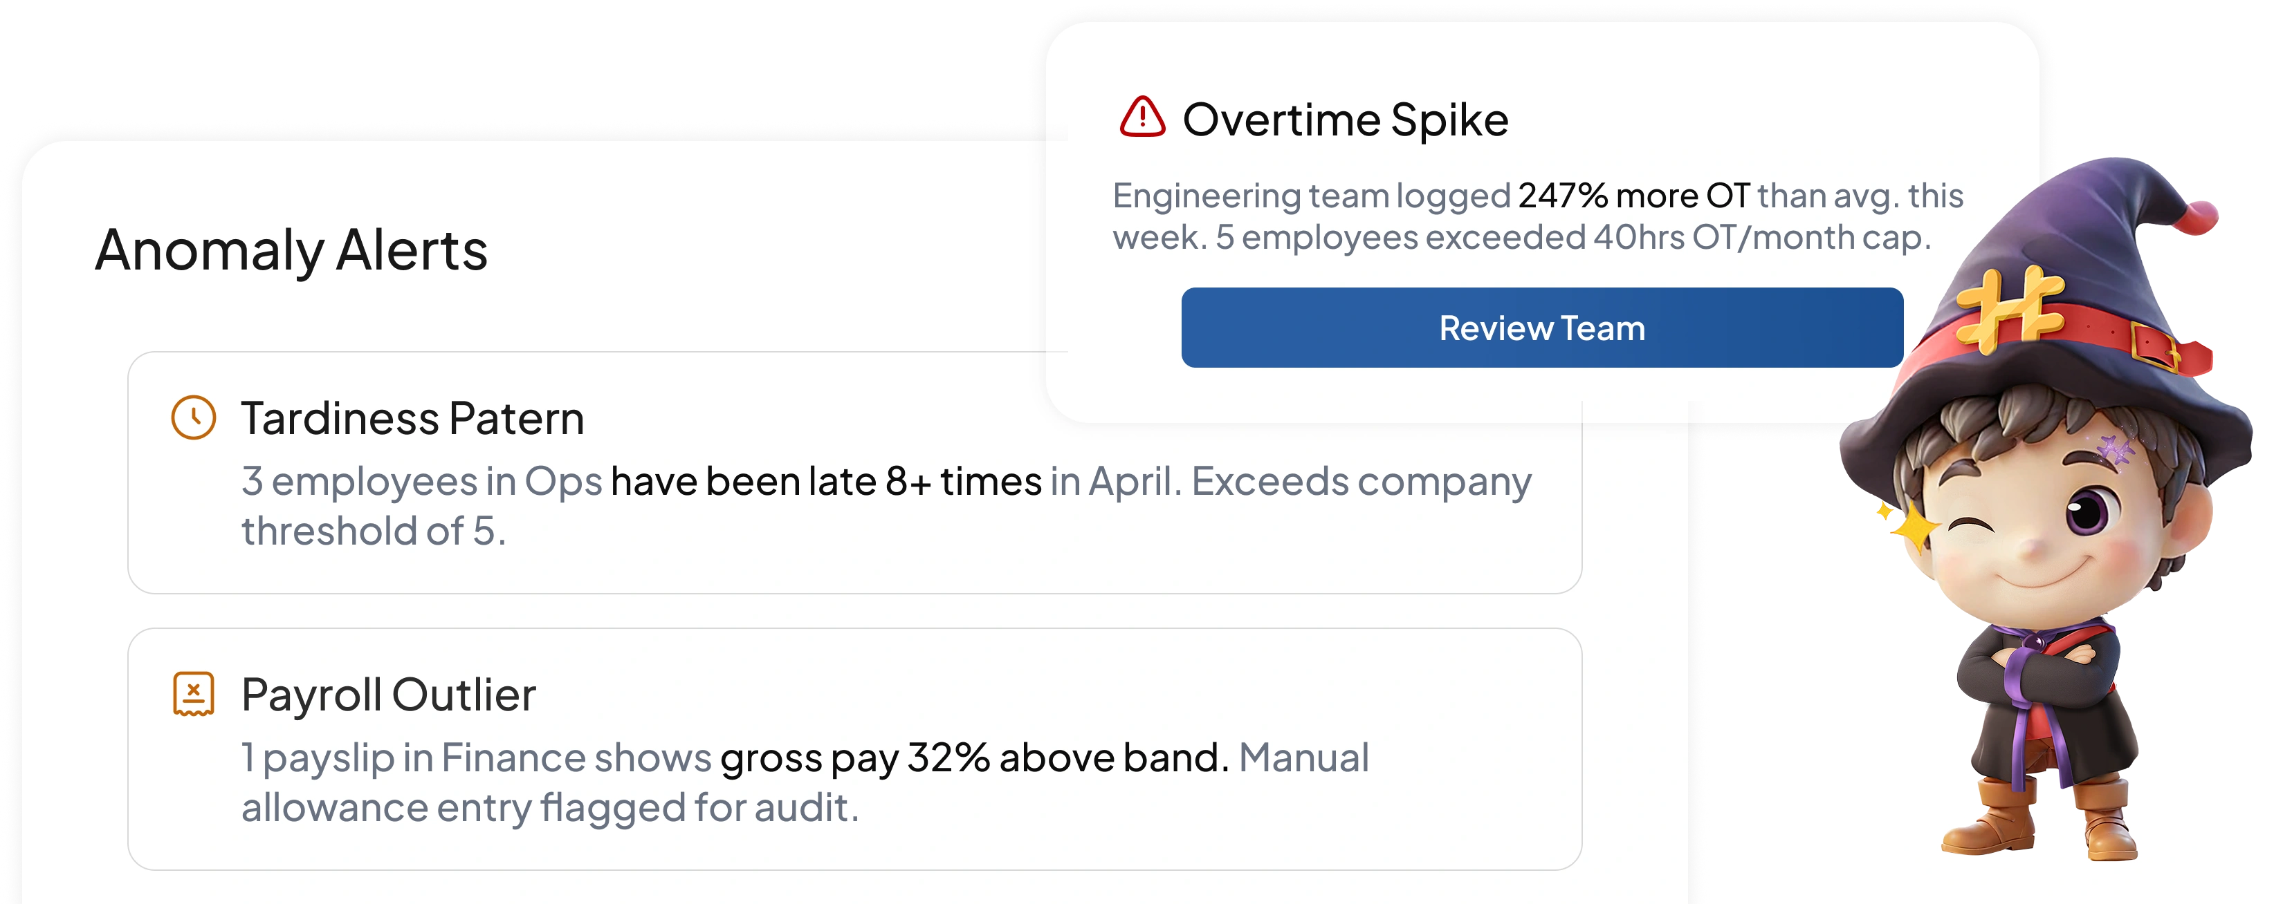Click the Review Team button
This screenshot has width=2283, height=904.
click(1541, 328)
